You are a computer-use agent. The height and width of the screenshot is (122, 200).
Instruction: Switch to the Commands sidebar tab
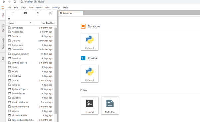coord(3,44)
